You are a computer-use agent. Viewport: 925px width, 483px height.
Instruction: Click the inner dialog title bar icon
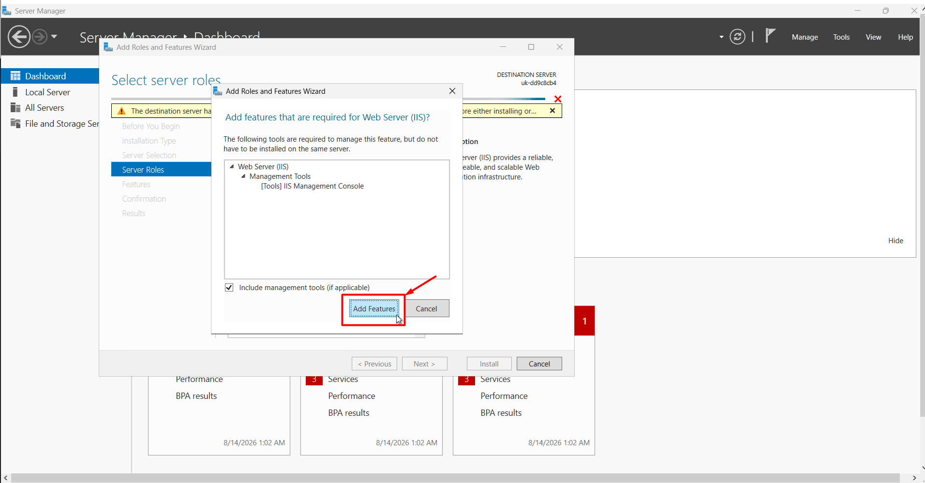tap(218, 91)
